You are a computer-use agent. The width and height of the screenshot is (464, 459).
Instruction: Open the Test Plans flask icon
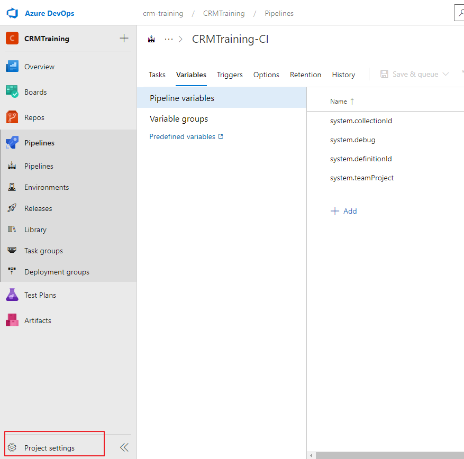[x=12, y=295]
